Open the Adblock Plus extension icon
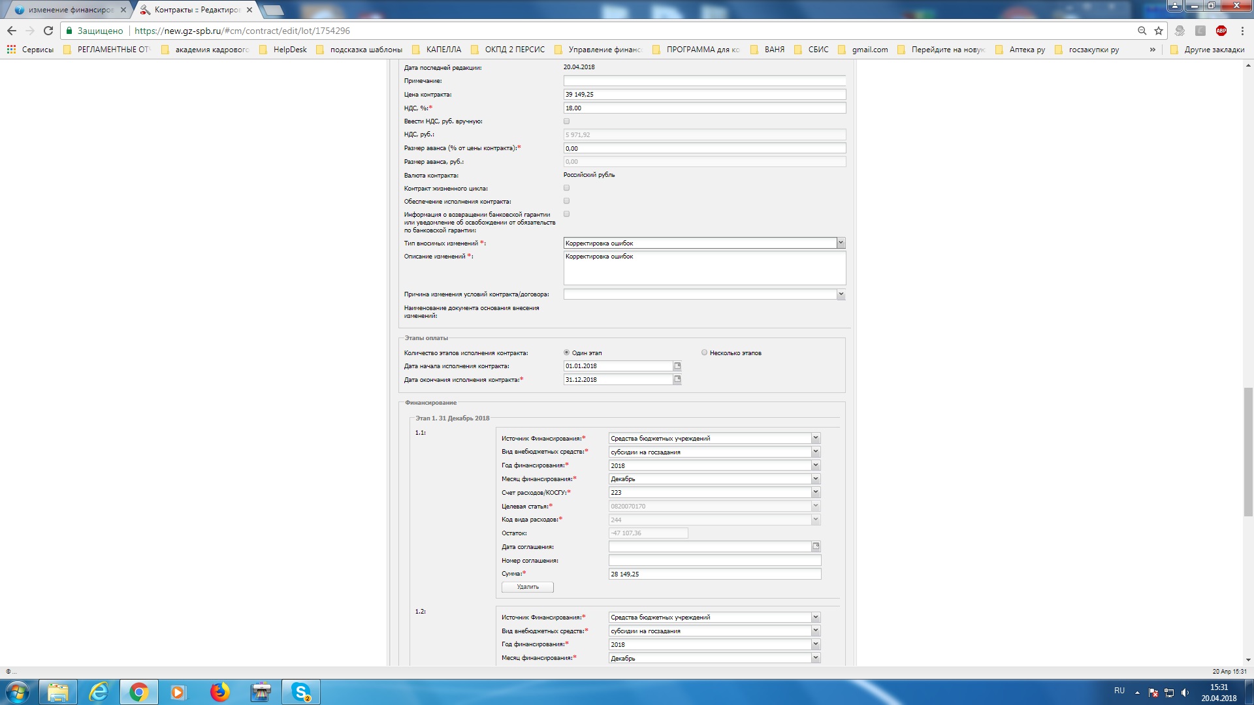The width and height of the screenshot is (1254, 705). point(1221,31)
